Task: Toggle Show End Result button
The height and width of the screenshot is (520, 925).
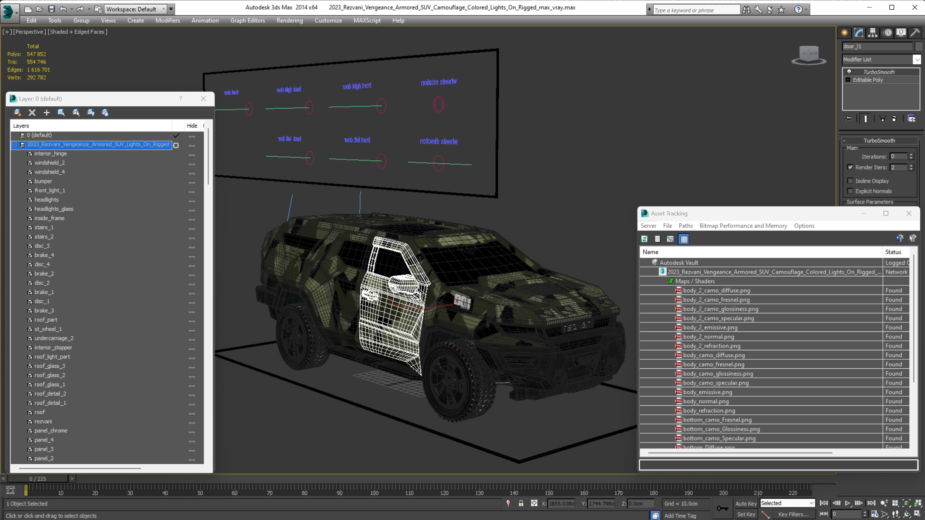Action: [x=865, y=119]
